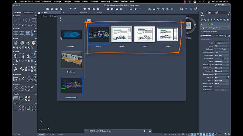Select the Table insert tool
Screen dimensions: 243x136
click(15, 98)
